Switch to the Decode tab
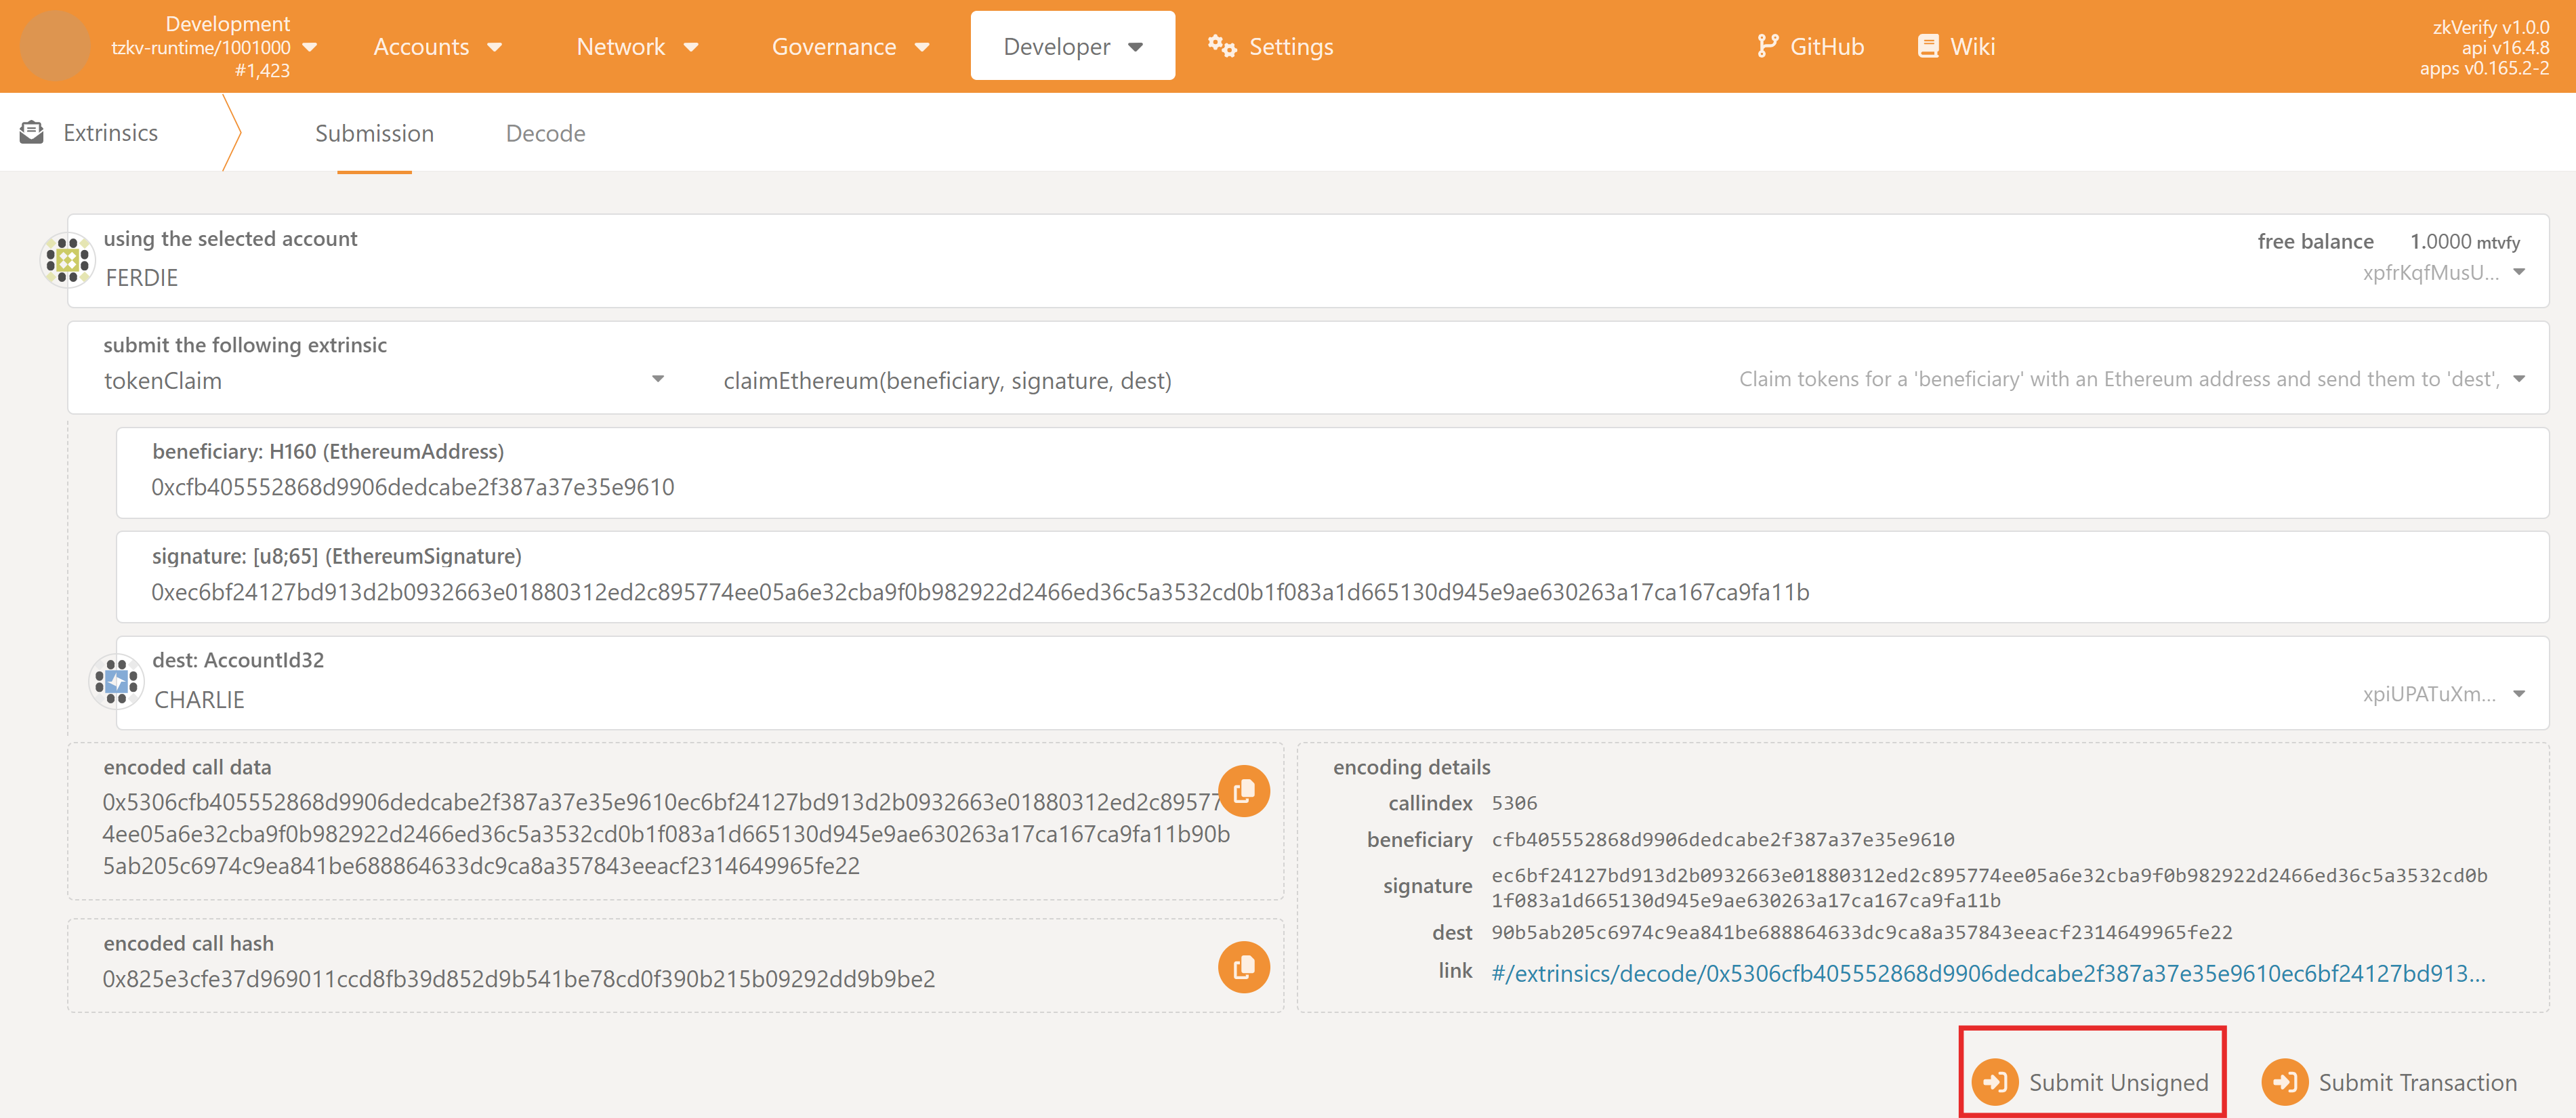2576x1118 pixels. pos(545,133)
